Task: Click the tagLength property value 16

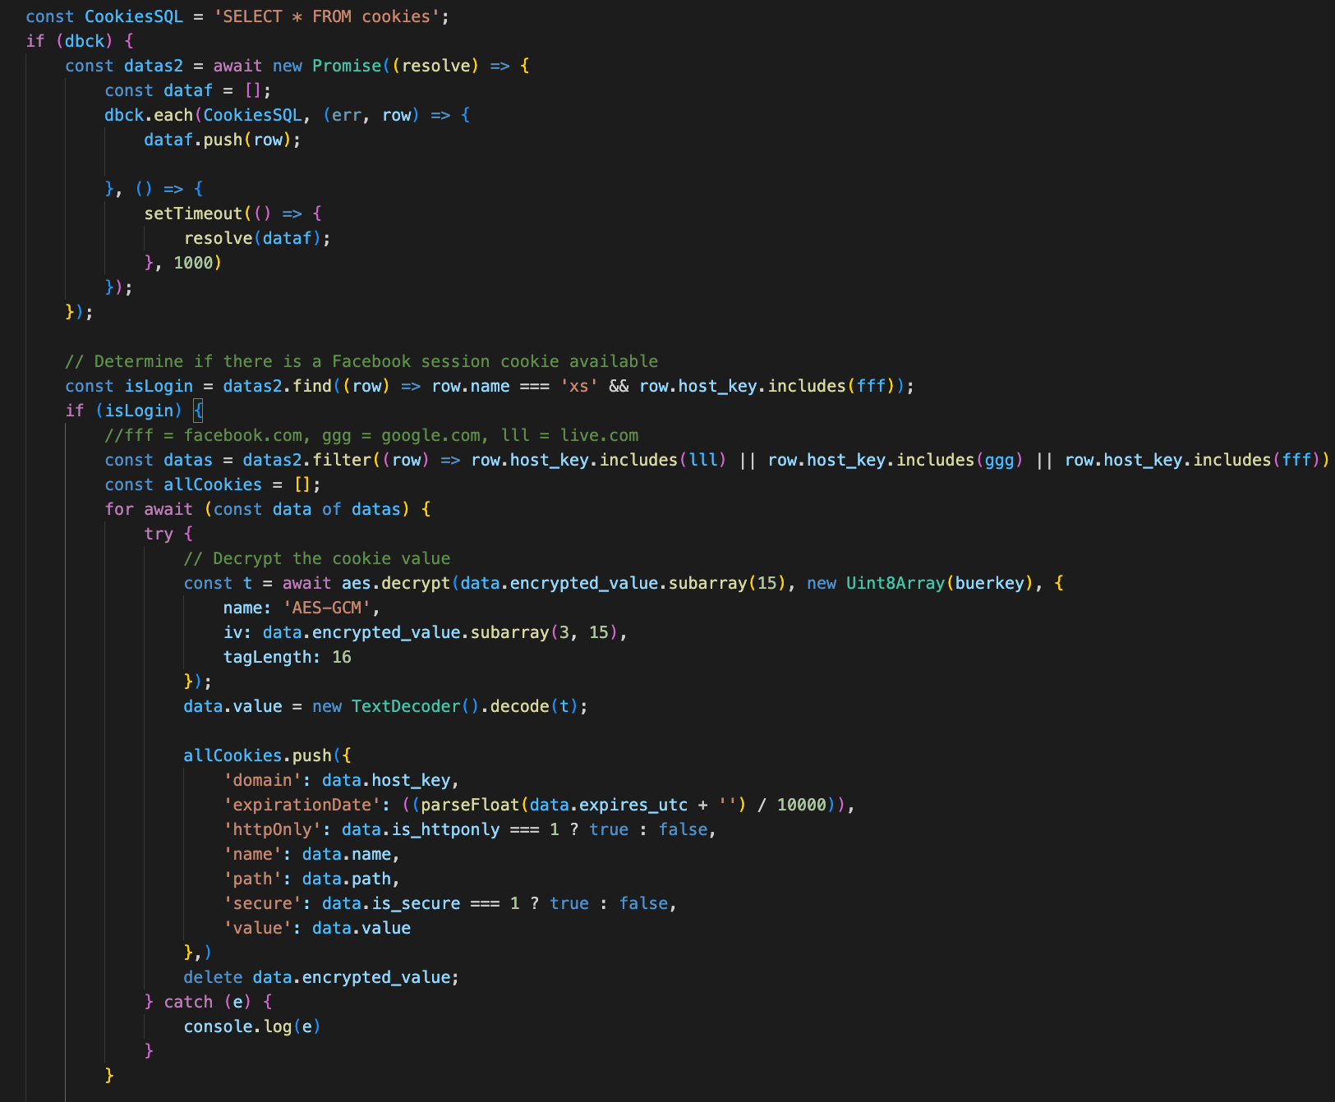Action: pyautogui.click(x=343, y=657)
